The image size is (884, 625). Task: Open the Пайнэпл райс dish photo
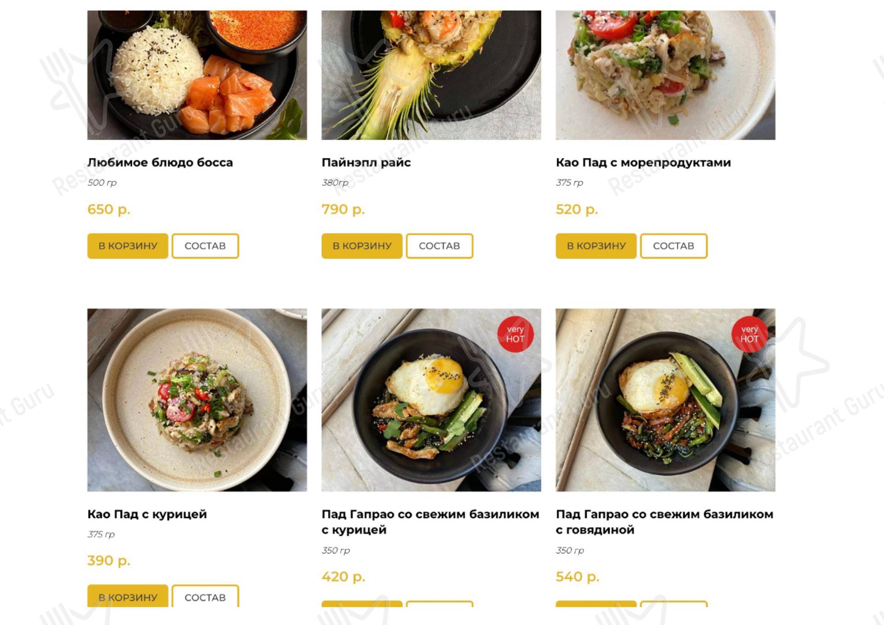point(431,75)
